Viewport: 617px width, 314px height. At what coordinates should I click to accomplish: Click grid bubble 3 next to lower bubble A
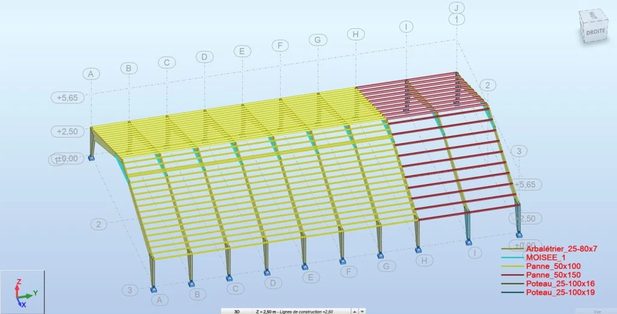point(130,291)
